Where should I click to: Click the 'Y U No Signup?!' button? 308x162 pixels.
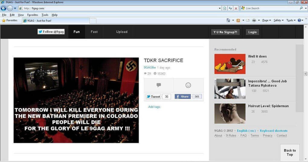(225, 32)
